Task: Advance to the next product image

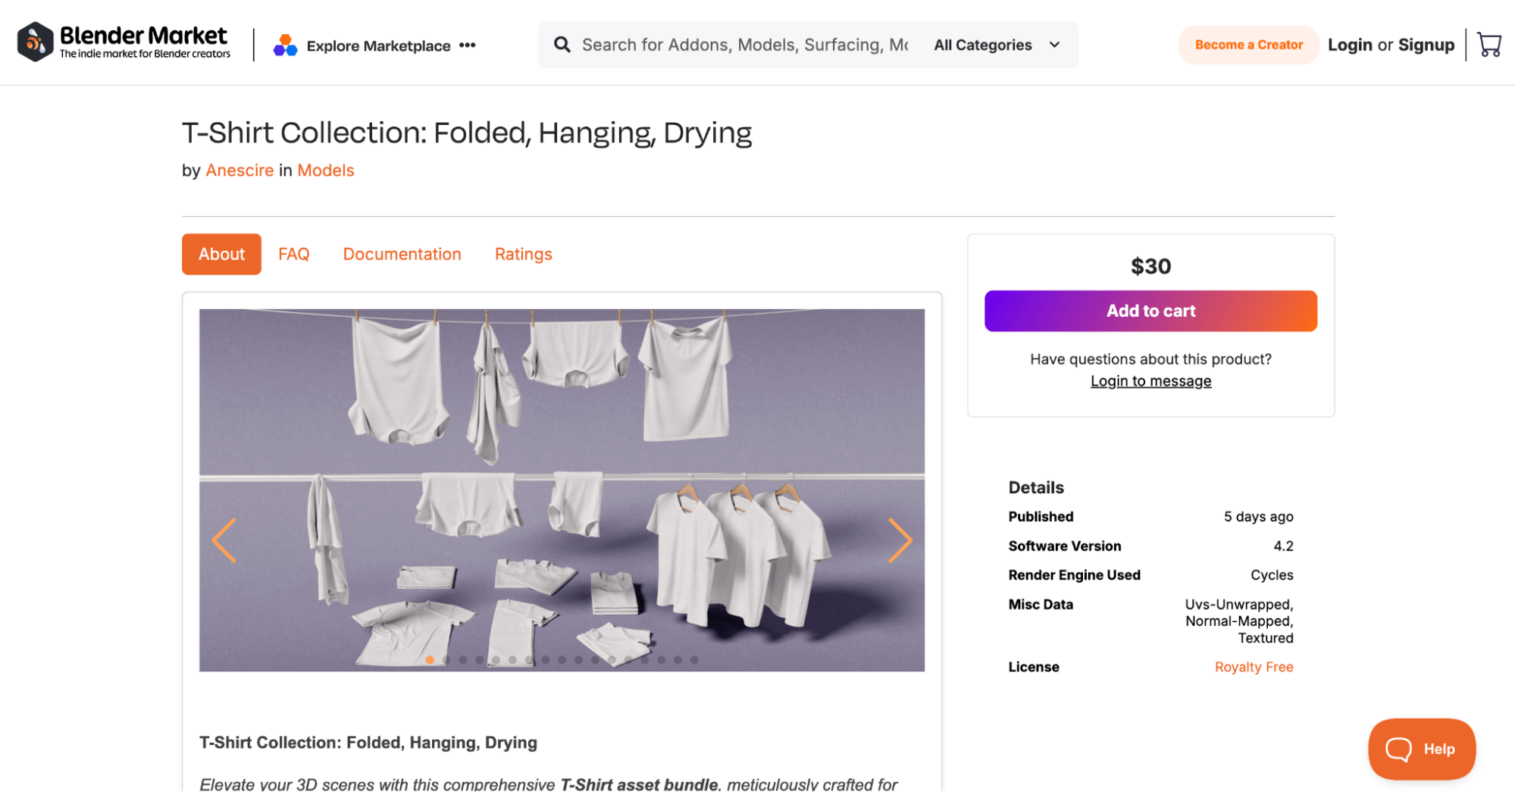Action: pos(900,540)
